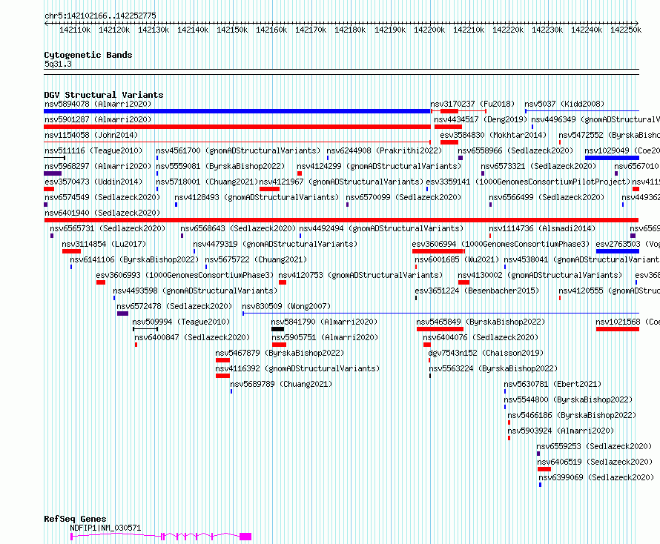Select nsv6001685 (Wu2021) variant

coord(457,259)
